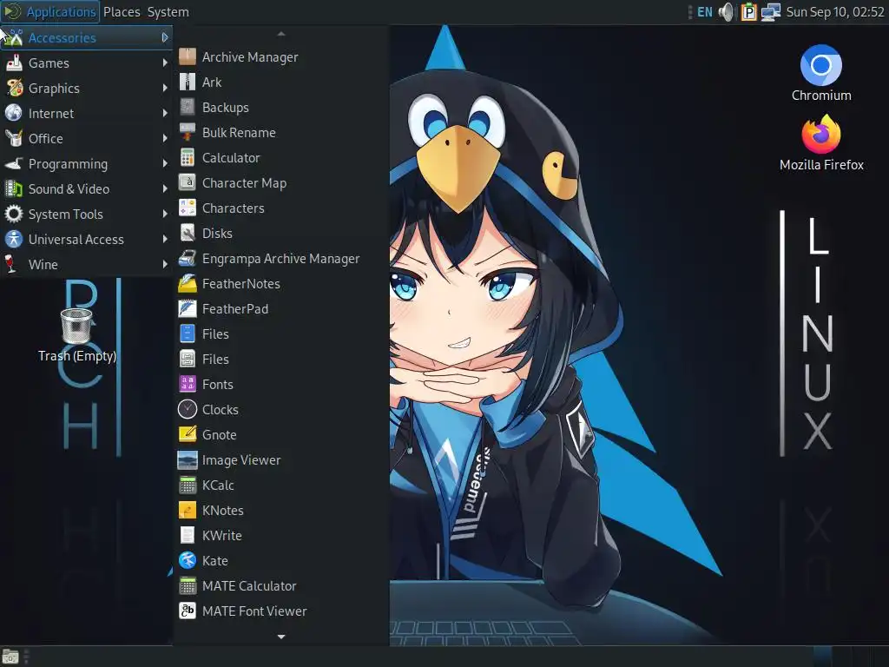889x667 pixels.
Task: Launch MATE Calculator
Action: click(x=281, y=586)
